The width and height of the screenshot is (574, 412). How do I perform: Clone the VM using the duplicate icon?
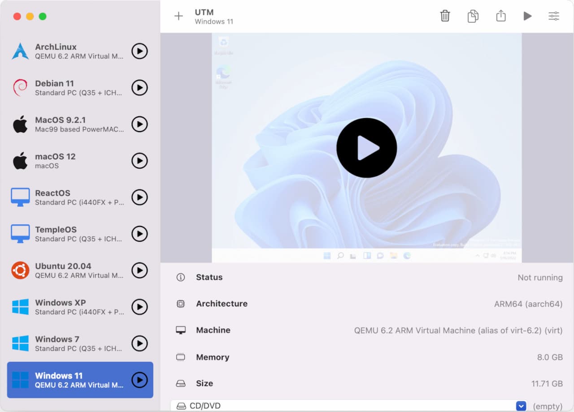pos(473,16)
